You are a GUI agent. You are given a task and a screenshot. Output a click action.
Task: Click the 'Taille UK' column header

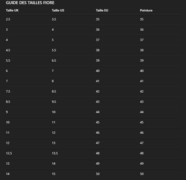(12, 11)
